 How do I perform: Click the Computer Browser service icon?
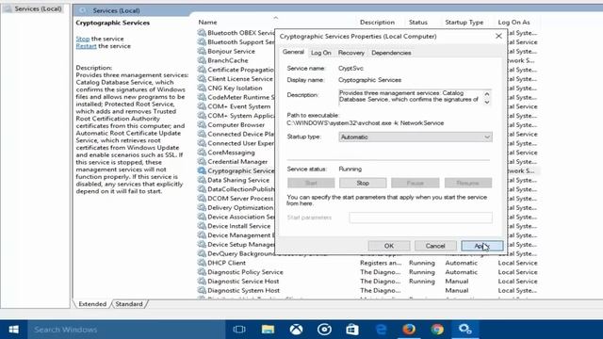coord(202,125)
